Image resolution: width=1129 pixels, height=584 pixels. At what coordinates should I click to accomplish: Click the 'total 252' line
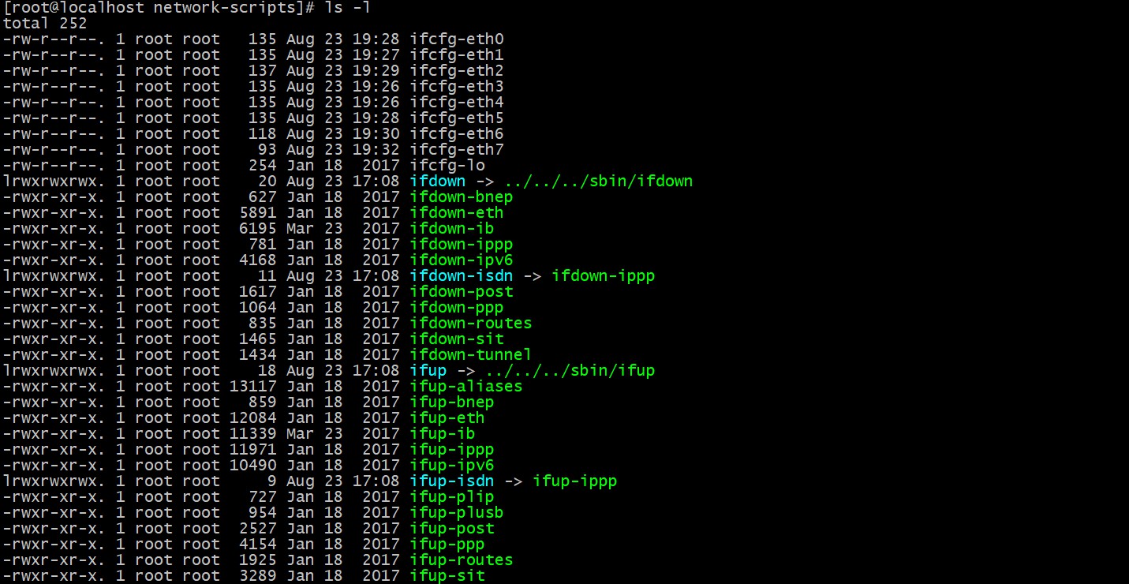[45, 24]
